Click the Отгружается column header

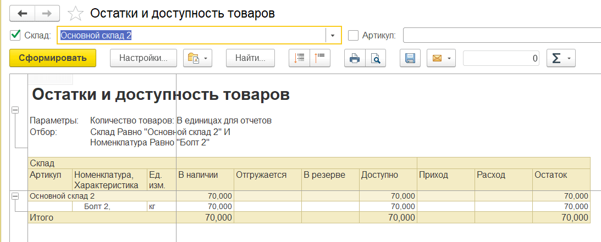[268, 179]
